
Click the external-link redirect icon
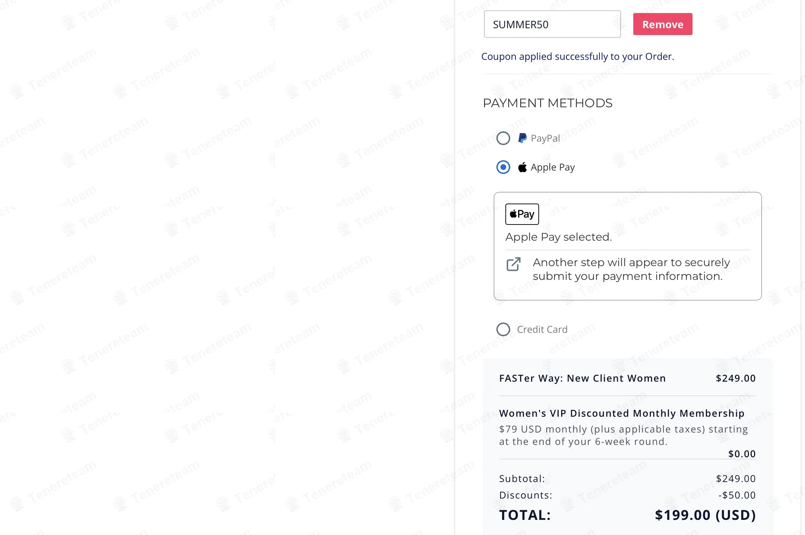(513, 264)
